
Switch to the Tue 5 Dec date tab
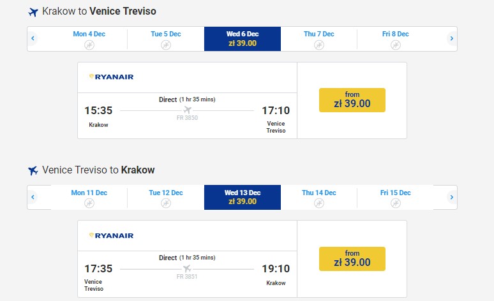(x=166, y=39)
